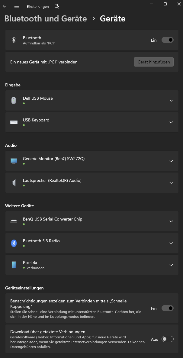The image size is (183, 358).
Task: Click the Pixel 4a phone icon
Action: click(x=14, y=265)
